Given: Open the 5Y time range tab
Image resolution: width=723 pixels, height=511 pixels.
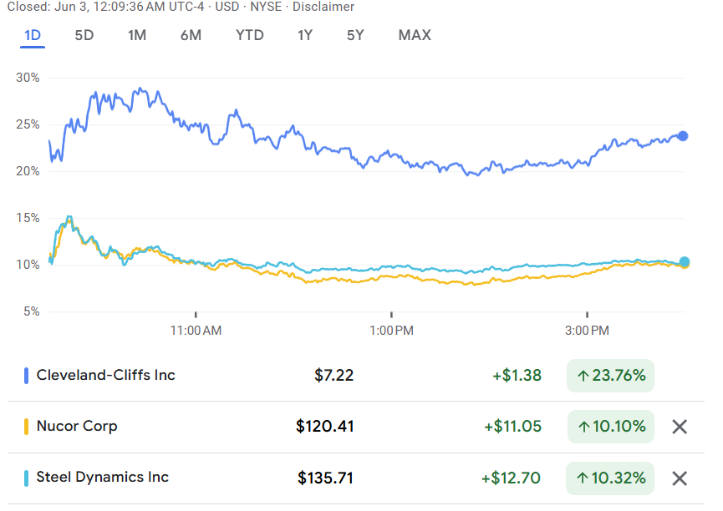Looking at the screenshot, I should [x=355, y=35].
